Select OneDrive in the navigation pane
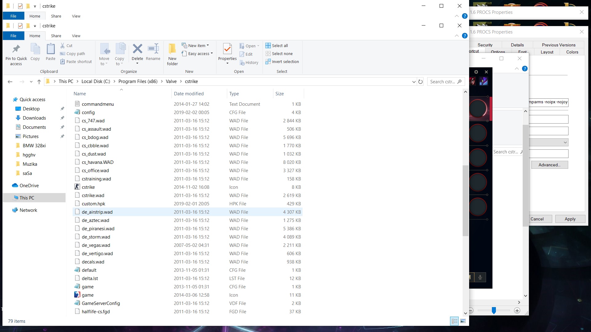Screen dimensions: 591x332 point(29,186)
